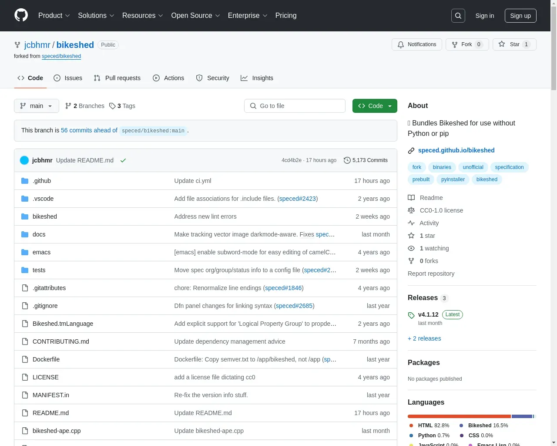Image resolution: width=557 pixels, height=446 pixels.
Task: Click the .gitignore file icon
Action: point(25,306)
